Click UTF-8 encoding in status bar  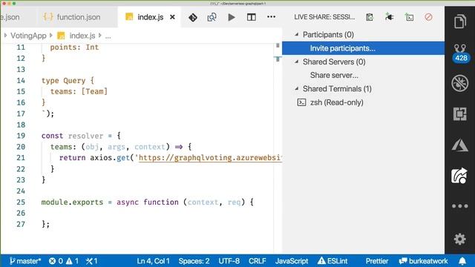(x=229, y=261)
